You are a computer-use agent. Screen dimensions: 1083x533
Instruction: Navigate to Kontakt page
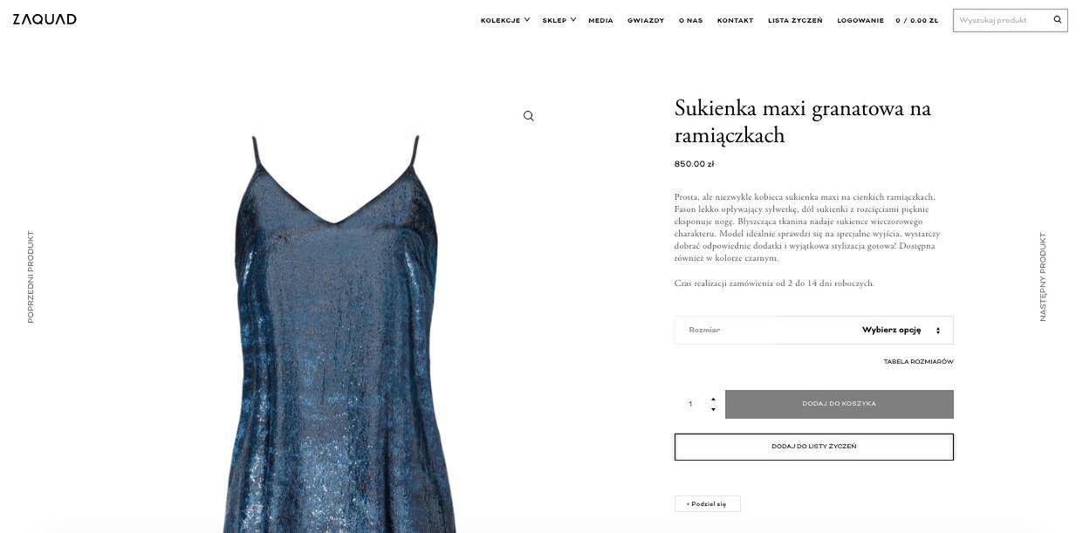tap(735, 20)
